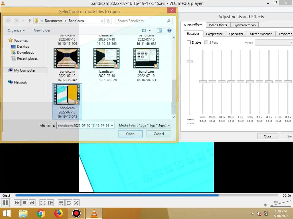This screenshot has height=219, width=293.
Task: Jump to previous media in VLC
Action: pyautogui.click(x=17, y=203)
